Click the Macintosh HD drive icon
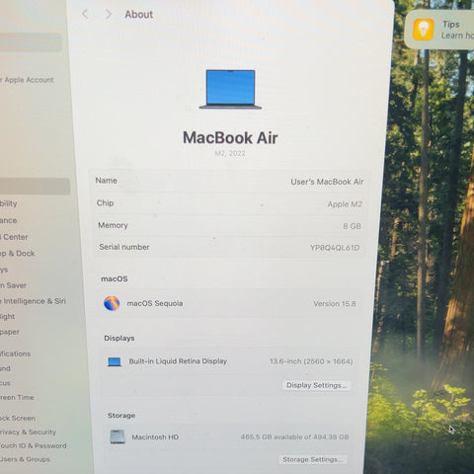The height and width of the screenshot is (474, 474). point(118,436)
